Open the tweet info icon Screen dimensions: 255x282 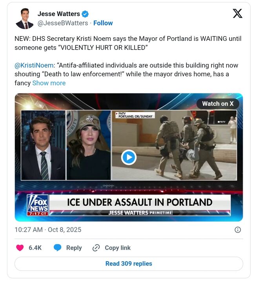pos(237,230)
